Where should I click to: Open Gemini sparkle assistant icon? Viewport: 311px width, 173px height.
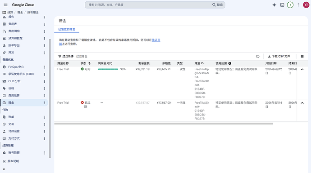point(274,5)
